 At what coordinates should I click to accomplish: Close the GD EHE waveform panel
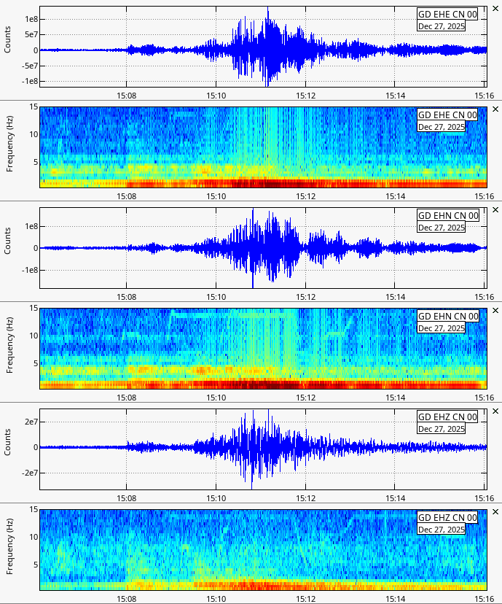click(495, 9)
